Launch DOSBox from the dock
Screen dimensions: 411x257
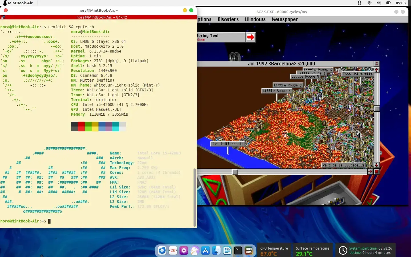[x=249, y=250]
